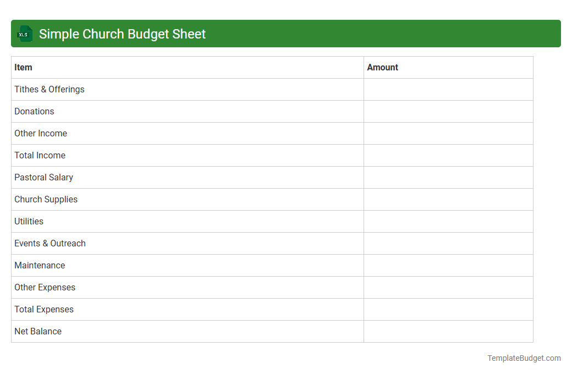Select the Amount column header

coord(383,67)
